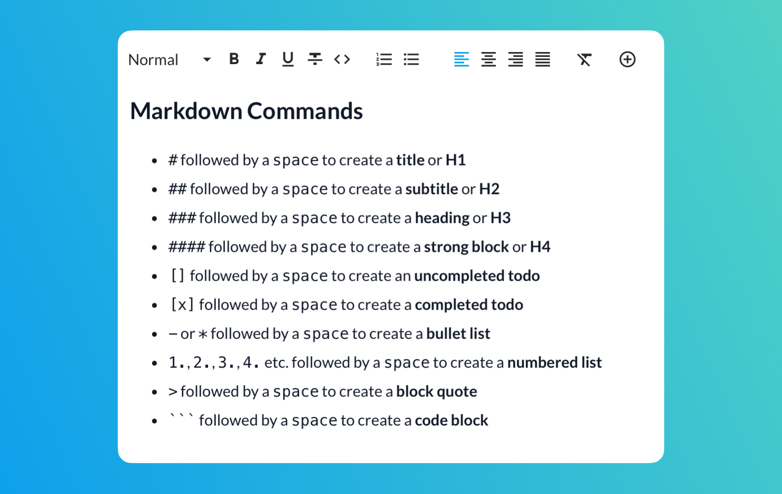Click the Markdown Commands heading
The image size is (782, 494).
click(246, 111)
